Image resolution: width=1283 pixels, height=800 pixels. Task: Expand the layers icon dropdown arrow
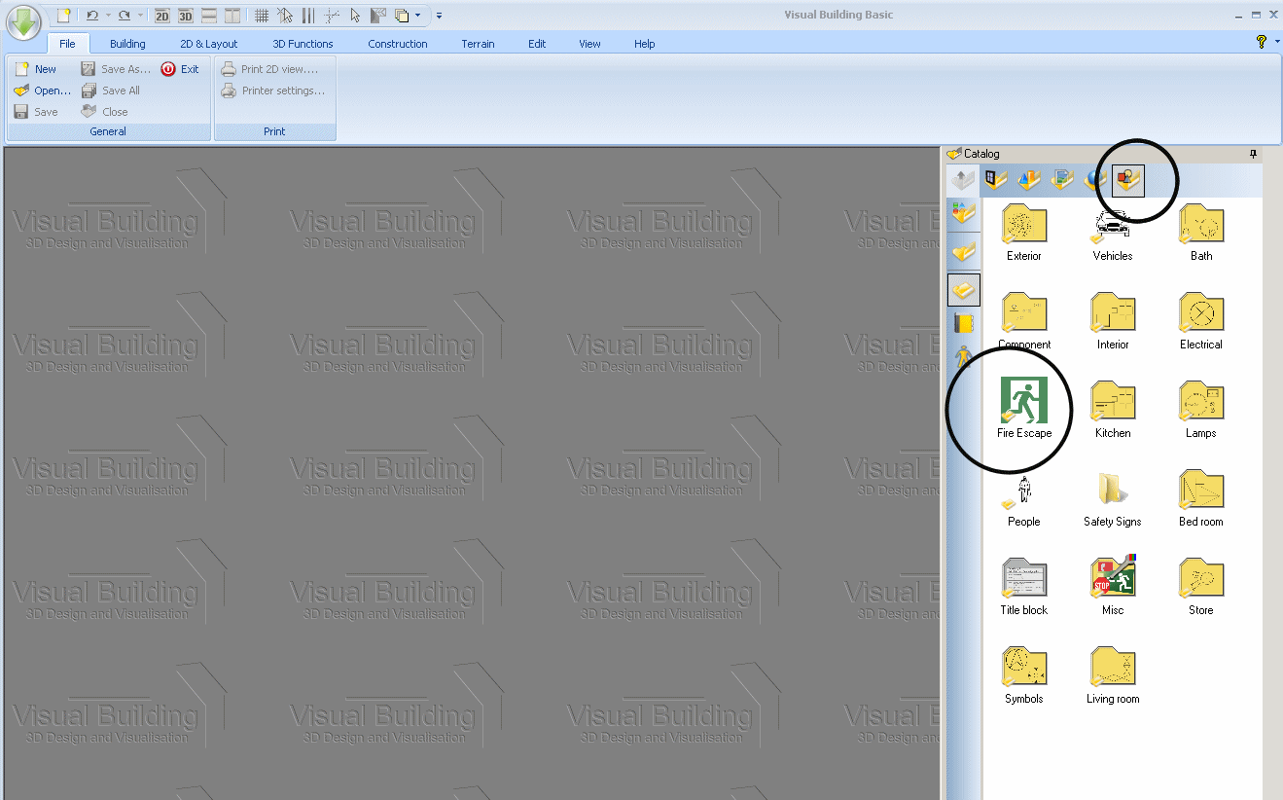(x=418, y=16)
